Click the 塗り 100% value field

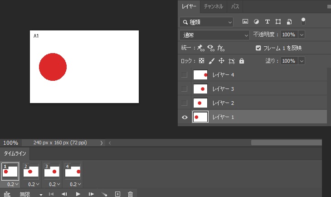[x=288, y=61]
